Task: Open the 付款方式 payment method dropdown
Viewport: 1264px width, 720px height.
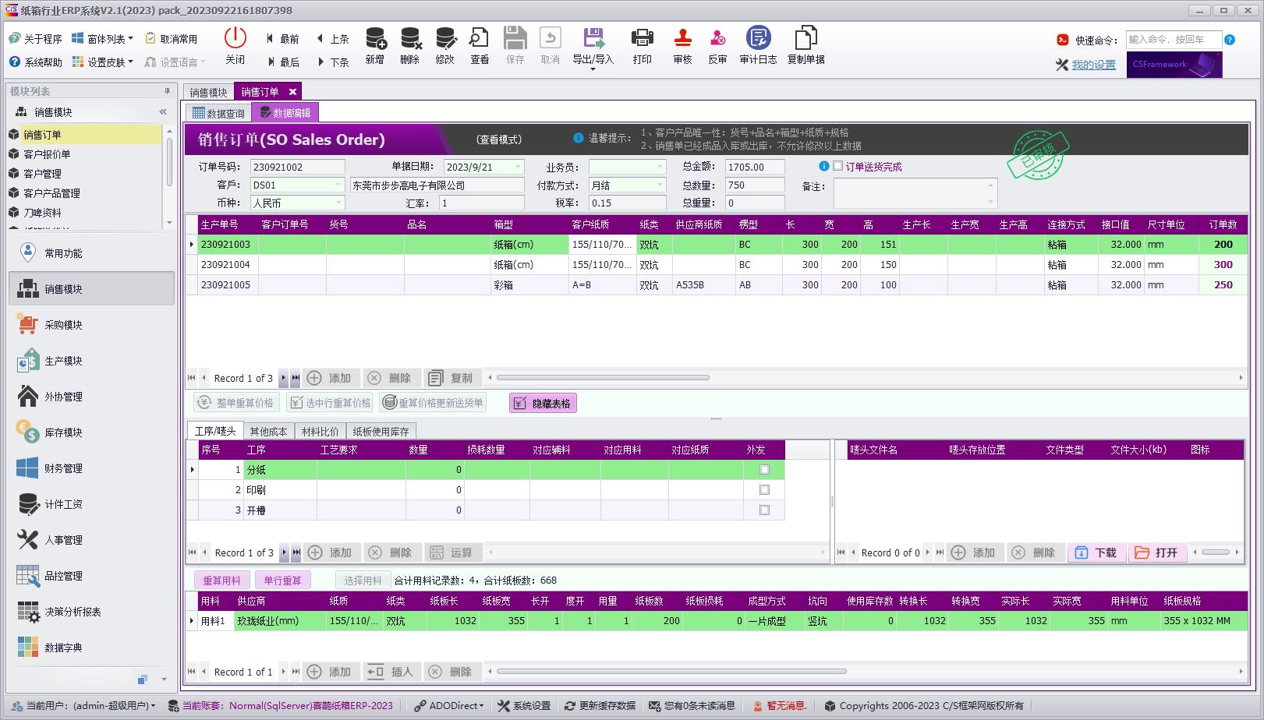Action: (659, 185)
